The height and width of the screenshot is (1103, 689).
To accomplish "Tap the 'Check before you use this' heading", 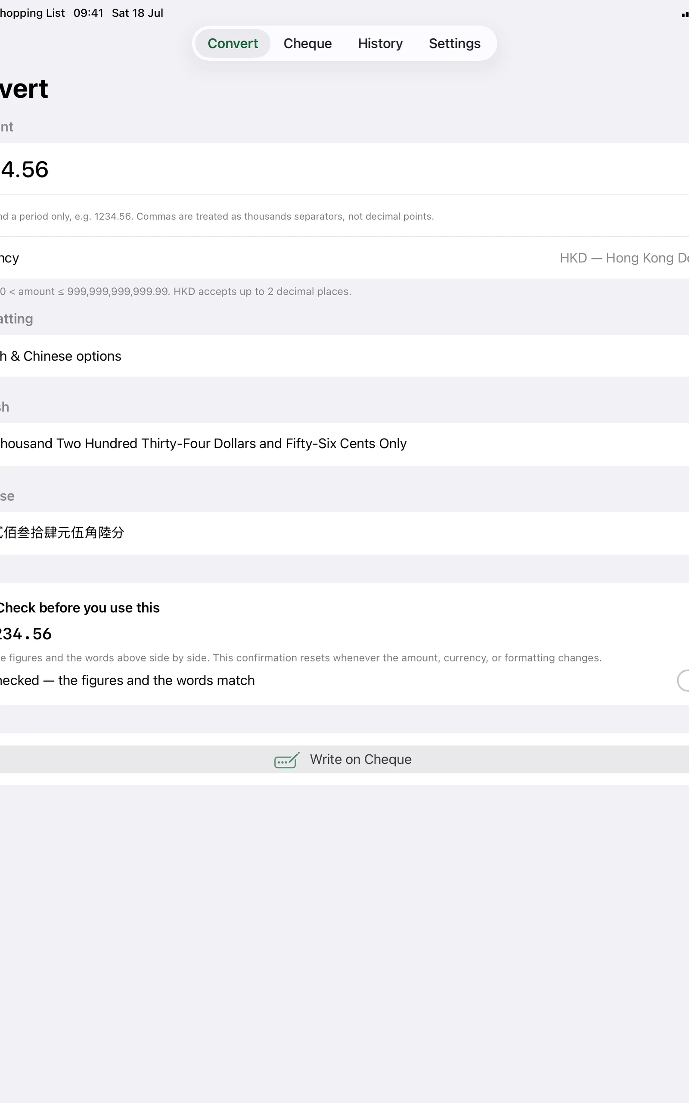I will (79, 608).
